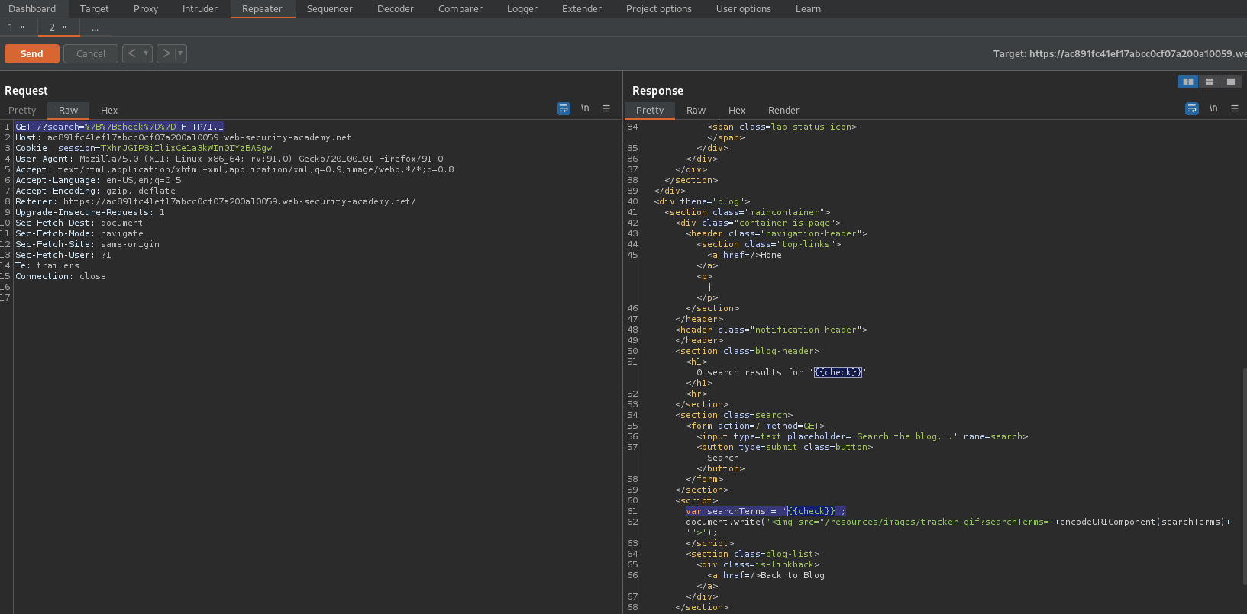The height and width of the screenshot is (614, 1247).
Task: Switch Request view to Hex
Action: [109, 111]
